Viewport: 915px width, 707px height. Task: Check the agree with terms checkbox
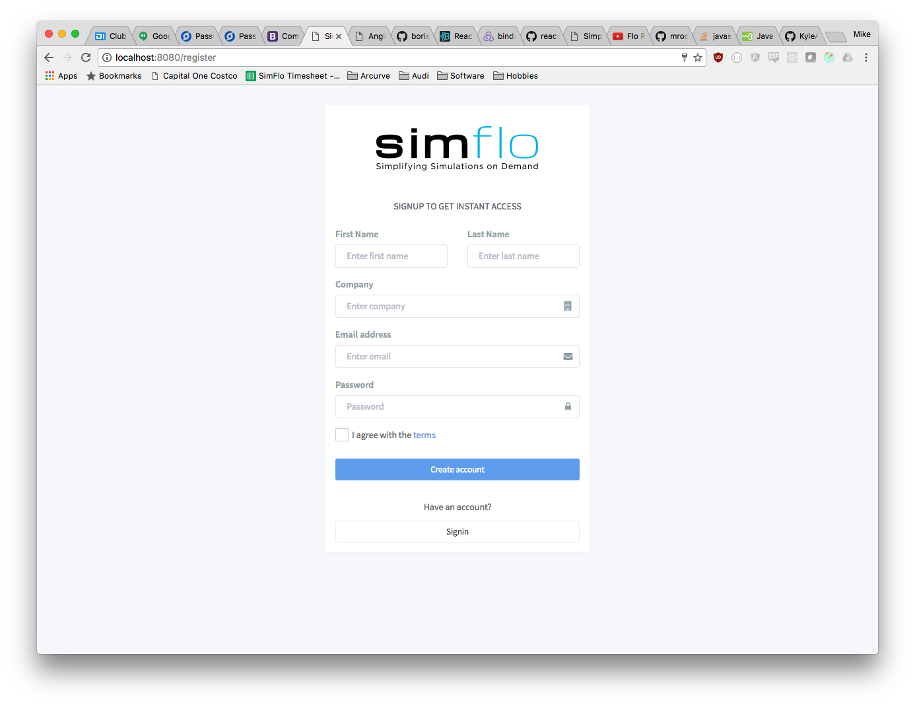pos(342,435)
